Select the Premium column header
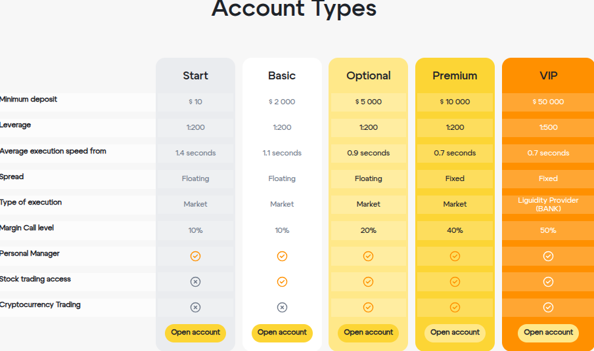 tap(455, 75)
